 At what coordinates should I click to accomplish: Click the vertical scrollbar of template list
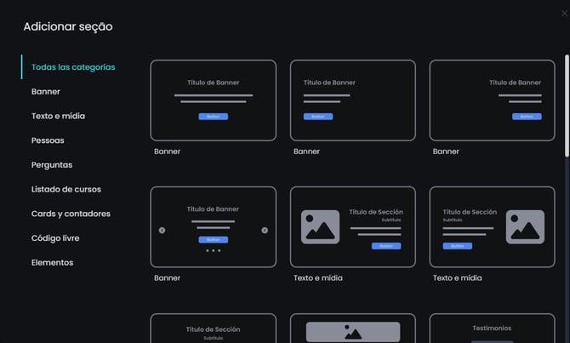pyautogui.click(x=567, y=106)
